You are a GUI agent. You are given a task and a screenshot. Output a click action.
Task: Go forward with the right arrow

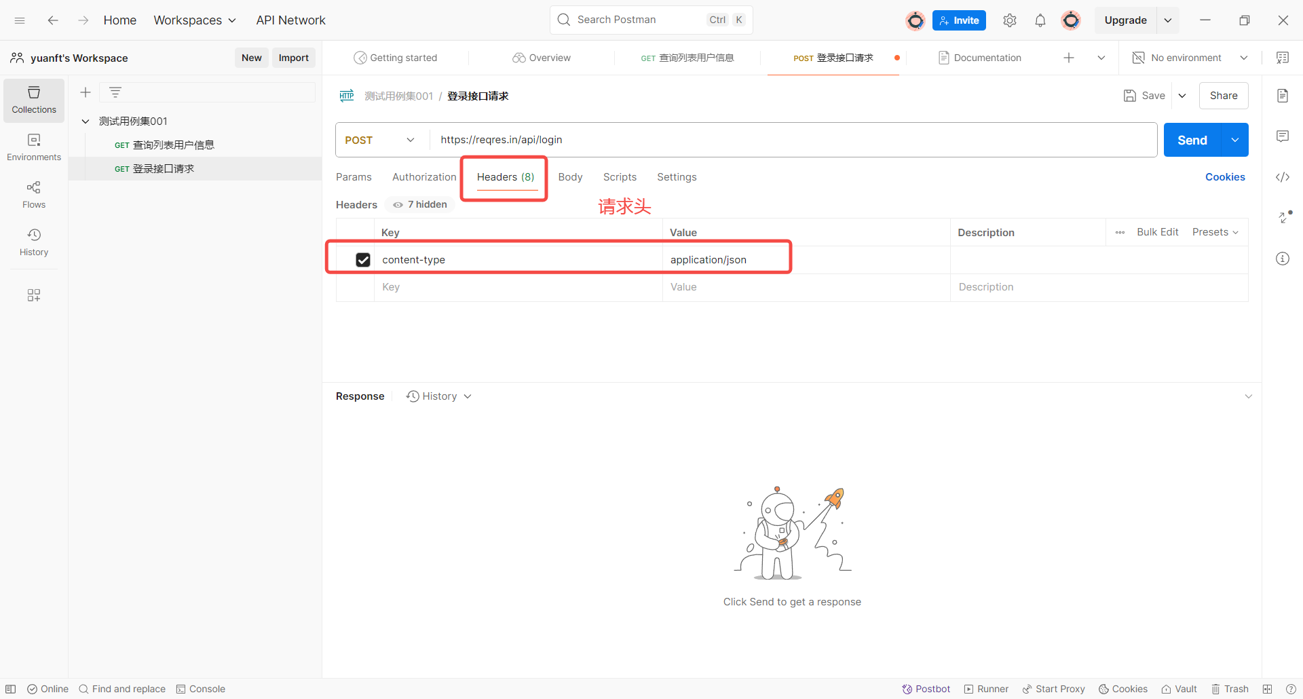(83, 20)
